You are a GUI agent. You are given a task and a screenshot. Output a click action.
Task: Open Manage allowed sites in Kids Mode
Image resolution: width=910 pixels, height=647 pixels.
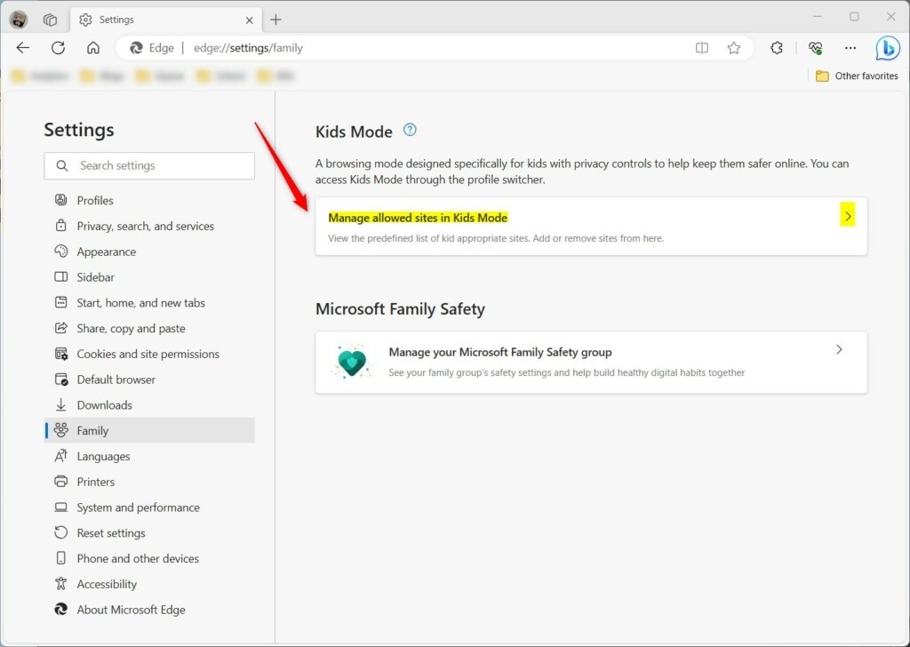tap(591, 227)
